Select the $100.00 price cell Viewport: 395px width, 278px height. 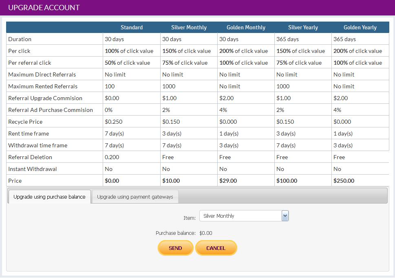pos(287,181)
